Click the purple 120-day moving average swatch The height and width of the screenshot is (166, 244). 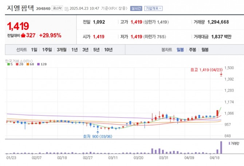(39, 64)
